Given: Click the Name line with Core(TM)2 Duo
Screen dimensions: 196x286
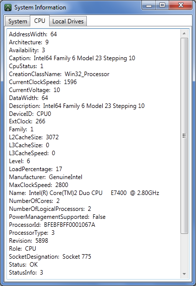Looking at the screenshot, I should pos(84,193).
